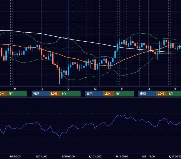Click the 5/11 12:00 date label
Image resolution: width=181 pixels, height=159 pixels.
[149, 156]
